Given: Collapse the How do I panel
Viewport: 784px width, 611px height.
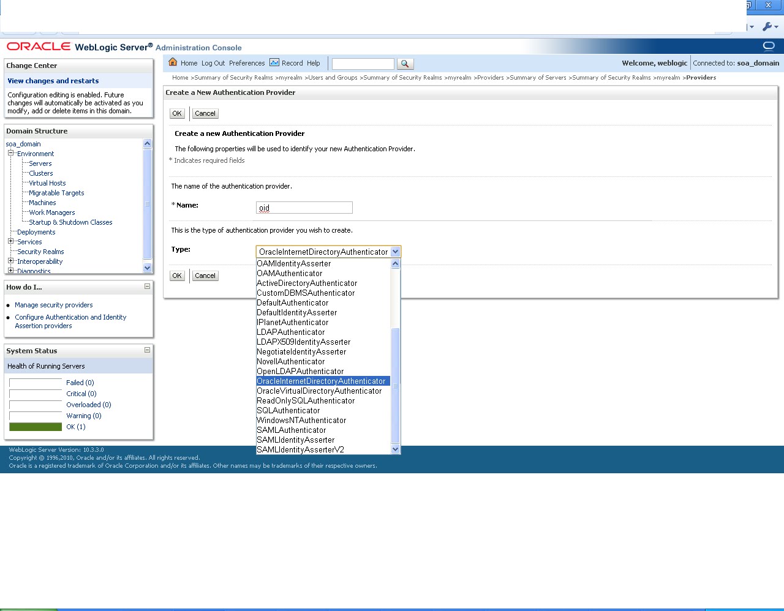Looking at the screenshot, I should click(147, 286).
